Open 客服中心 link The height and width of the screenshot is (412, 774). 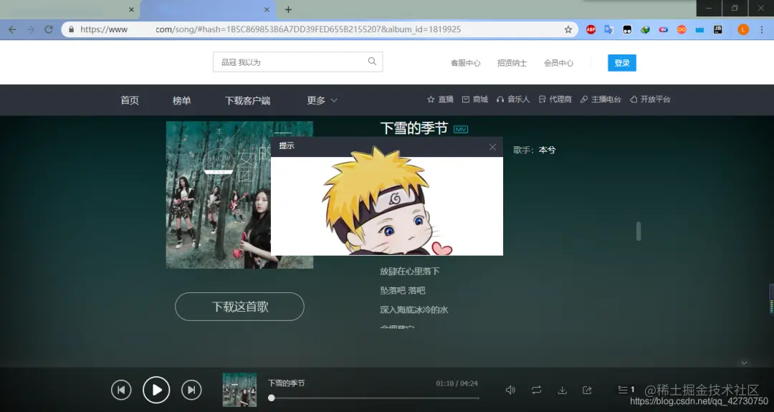[x=466, y=62]
